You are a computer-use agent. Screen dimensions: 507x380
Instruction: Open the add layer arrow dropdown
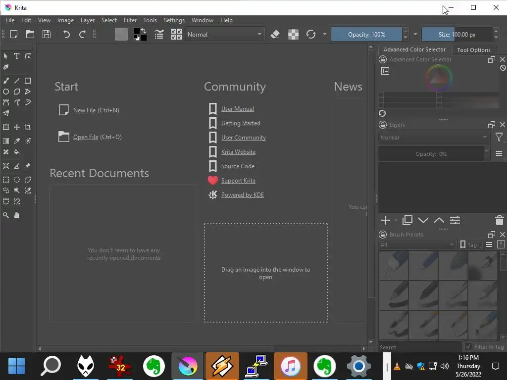[x=396, y=220]
